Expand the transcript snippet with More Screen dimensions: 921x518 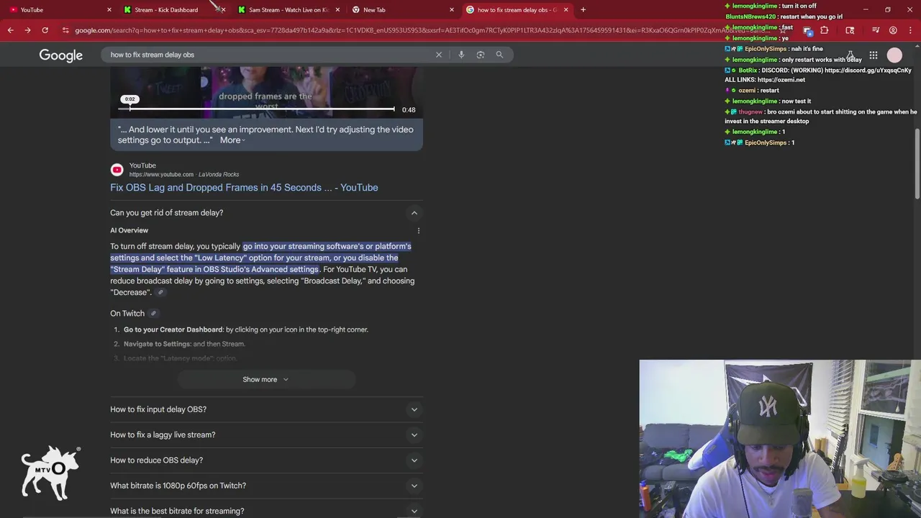(x=232, y=140)
